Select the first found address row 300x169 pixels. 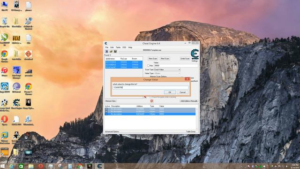[x=124, y=62]
